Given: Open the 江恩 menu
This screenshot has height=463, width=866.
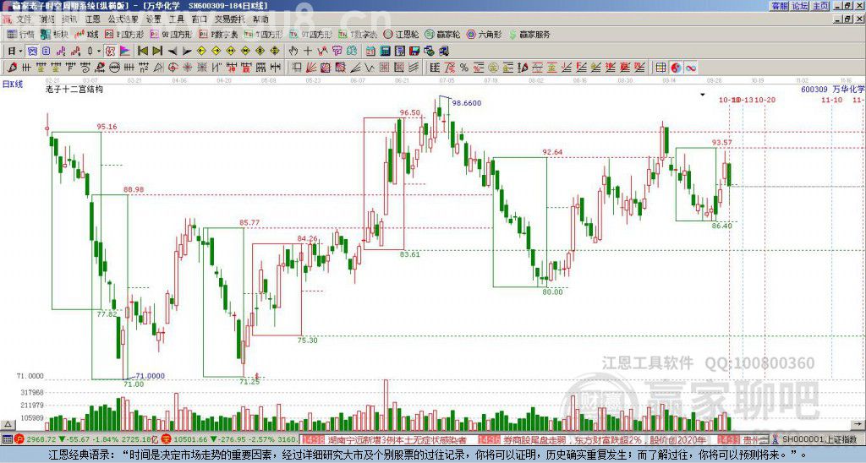Looking at the screenshot, I should (92, 19).
